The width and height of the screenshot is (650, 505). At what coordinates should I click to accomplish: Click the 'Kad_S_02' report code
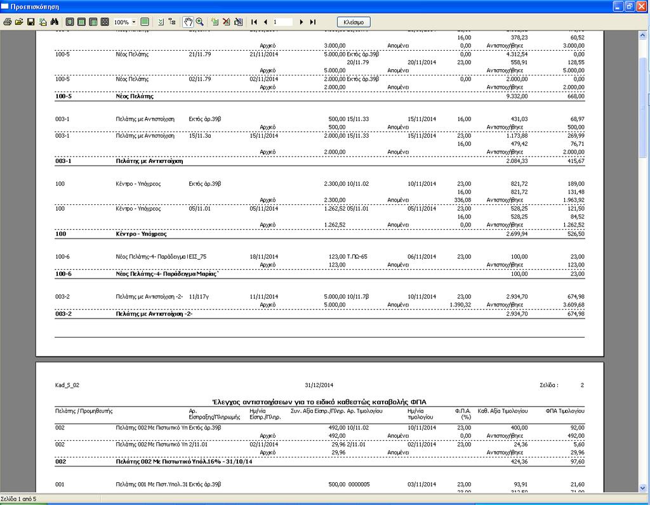coord(67,385)
